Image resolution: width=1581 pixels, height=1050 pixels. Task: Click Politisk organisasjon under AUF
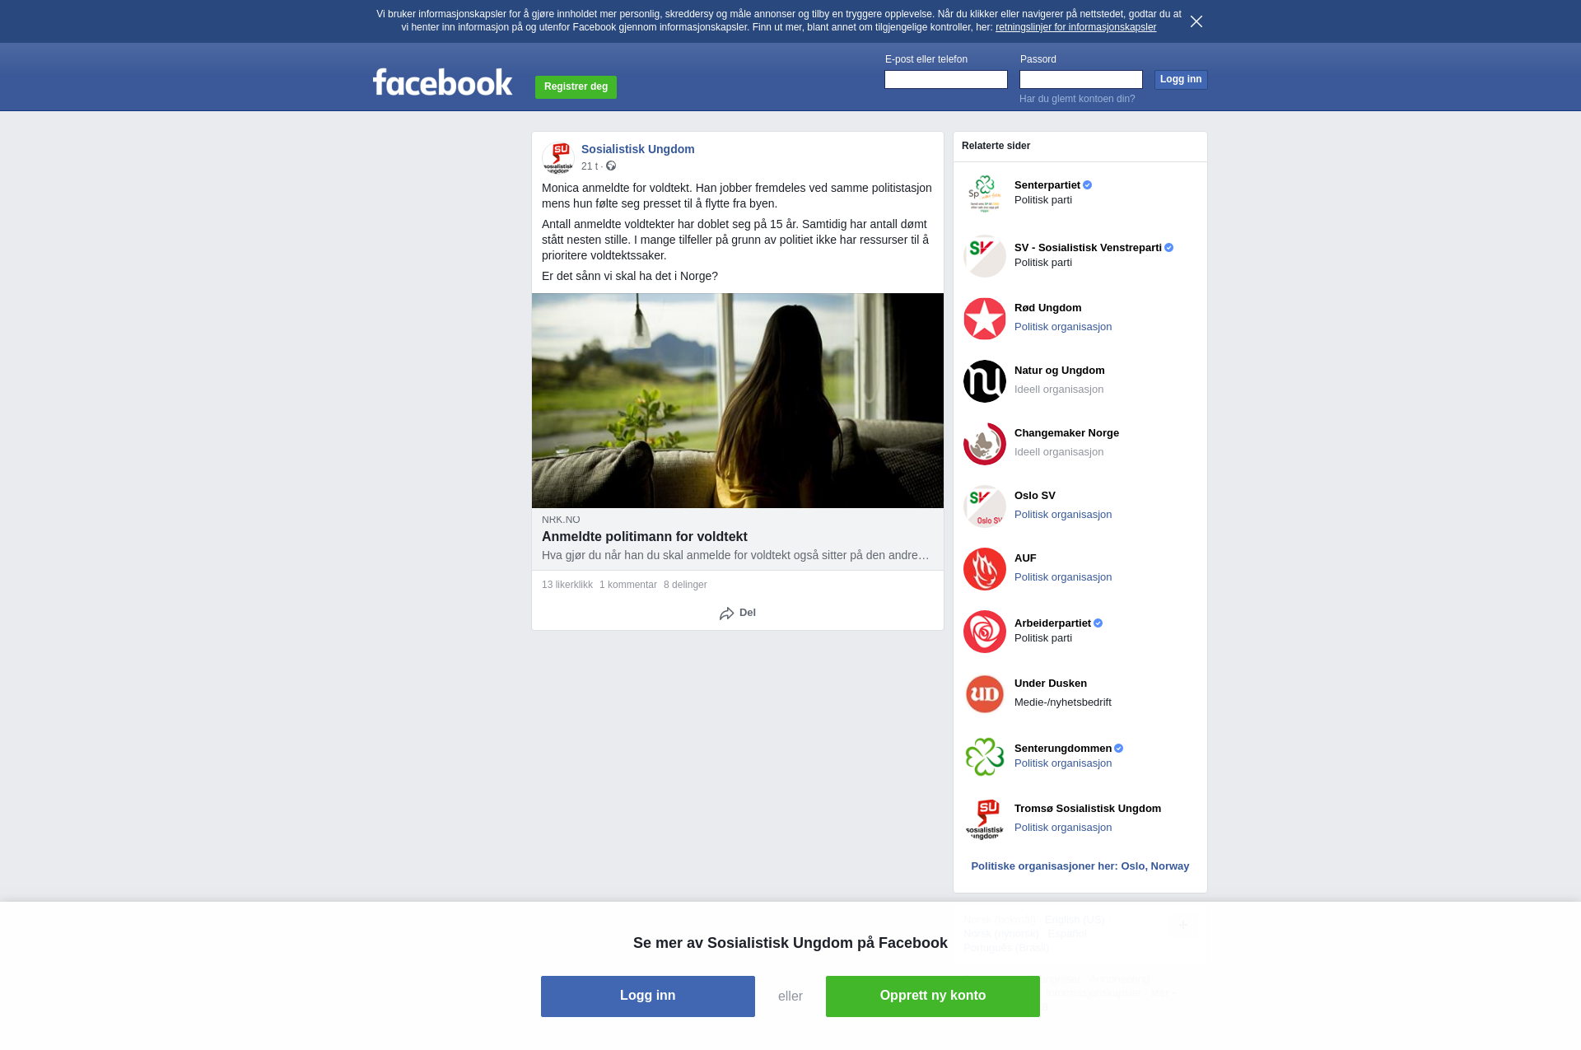coord(1063,577)
